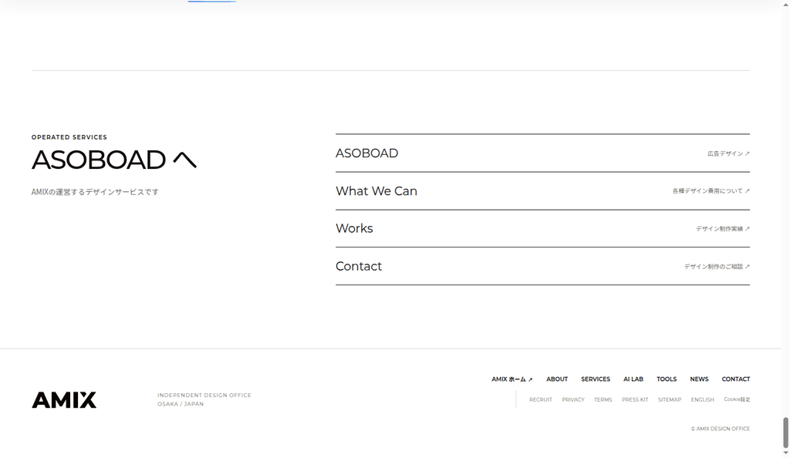
Task: Open the ASOBOAD へ heading link
Action: (x=114, y=160)
